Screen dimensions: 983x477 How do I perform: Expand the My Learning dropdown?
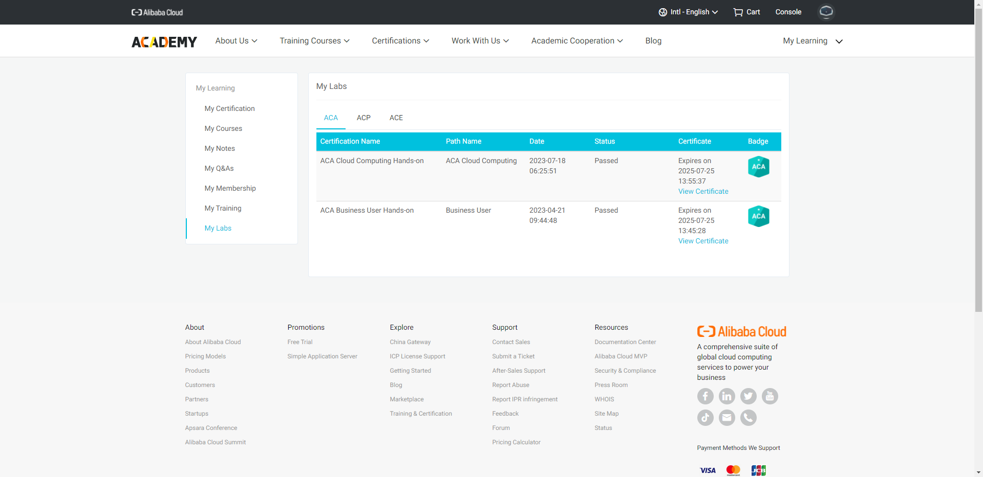[812, 41]
